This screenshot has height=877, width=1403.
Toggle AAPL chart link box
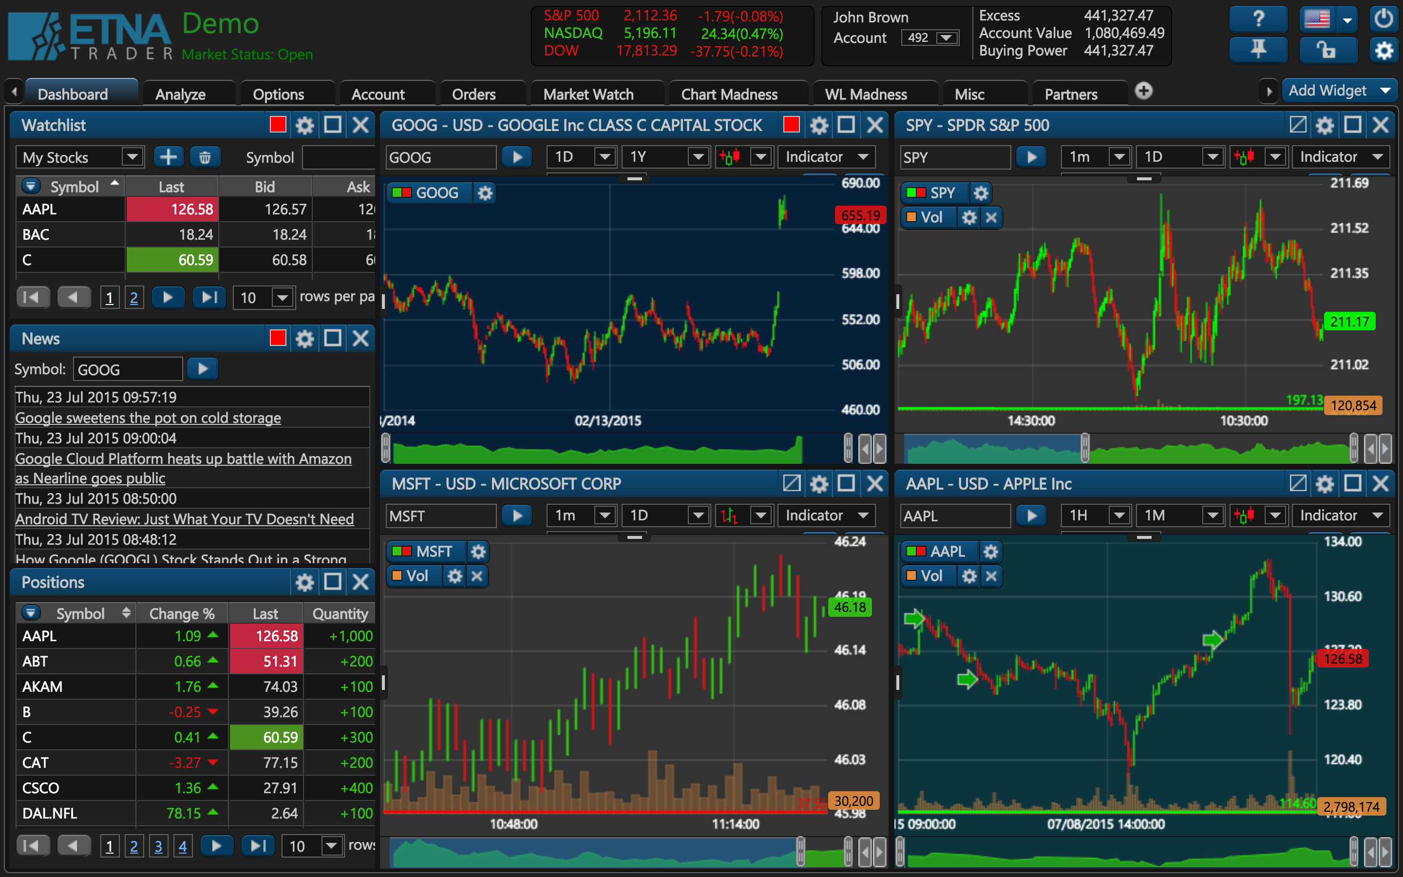pyautogui.click(x=1297, y=483)
